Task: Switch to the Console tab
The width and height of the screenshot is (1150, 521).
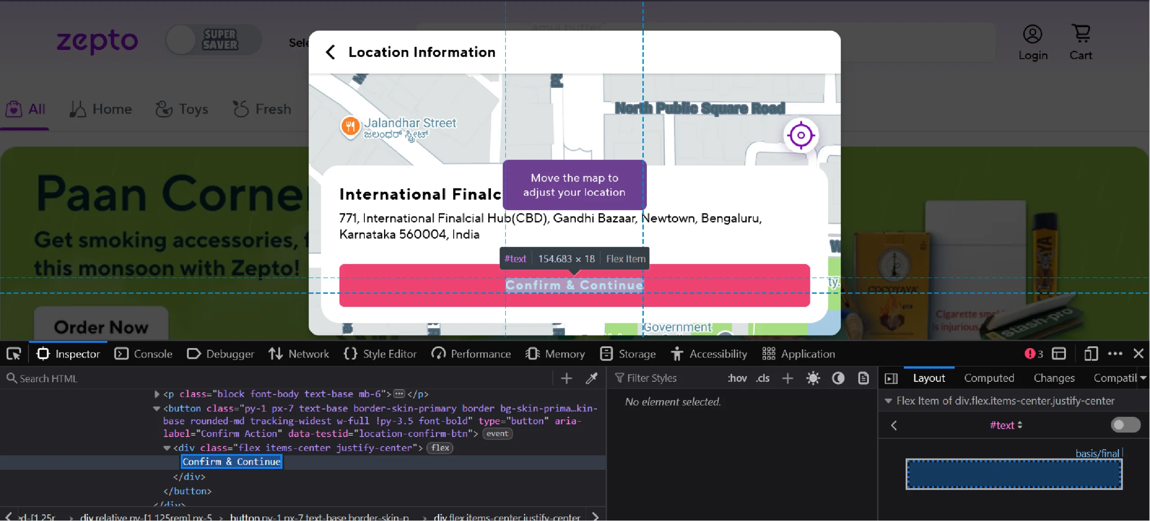Action: pyautogui.click(x=144, y=354)
